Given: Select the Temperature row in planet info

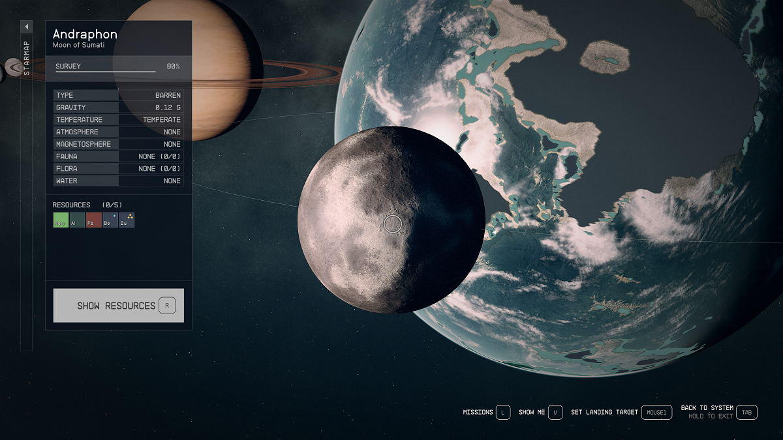Looking at the screenshot, I should click(x=118, y=120).
